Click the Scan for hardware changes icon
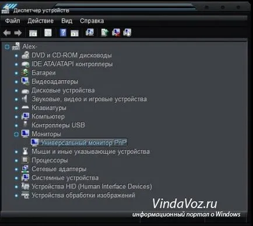Image resolution: width=253 pixels, height=226 pixels. tap(90, 33)
